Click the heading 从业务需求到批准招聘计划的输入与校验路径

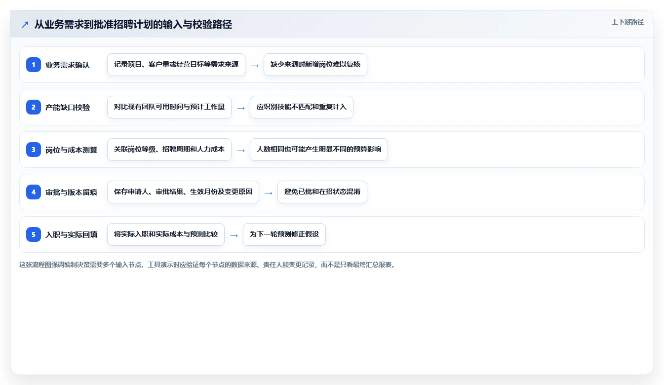click(133, 24)
